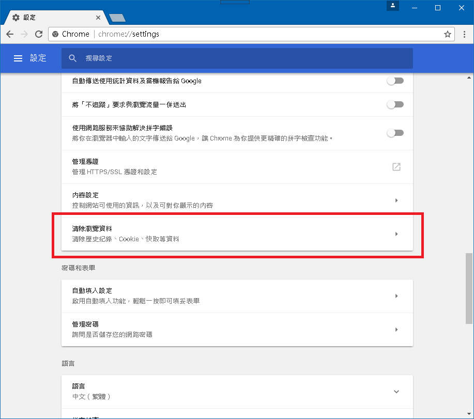Expand 內容設定 using its arrow

click(396, 200)
